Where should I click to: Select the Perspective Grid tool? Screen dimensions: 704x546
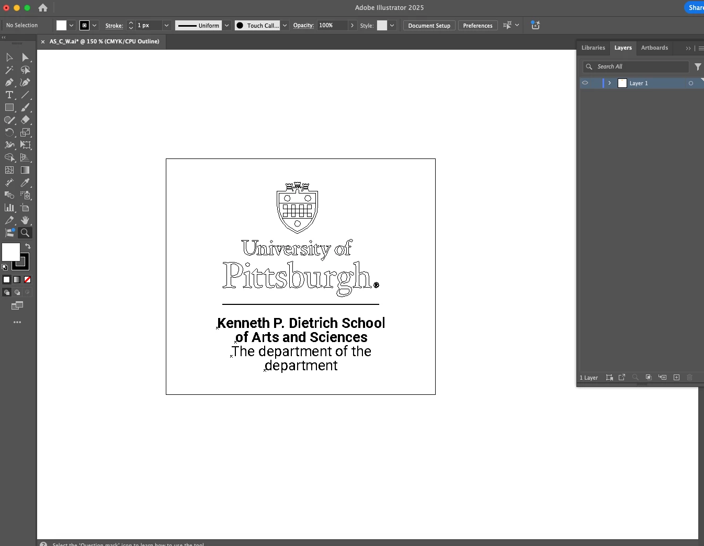25,157
